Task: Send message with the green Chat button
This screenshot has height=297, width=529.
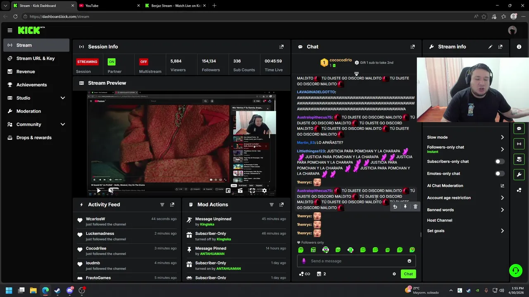Action: (408, 274)
